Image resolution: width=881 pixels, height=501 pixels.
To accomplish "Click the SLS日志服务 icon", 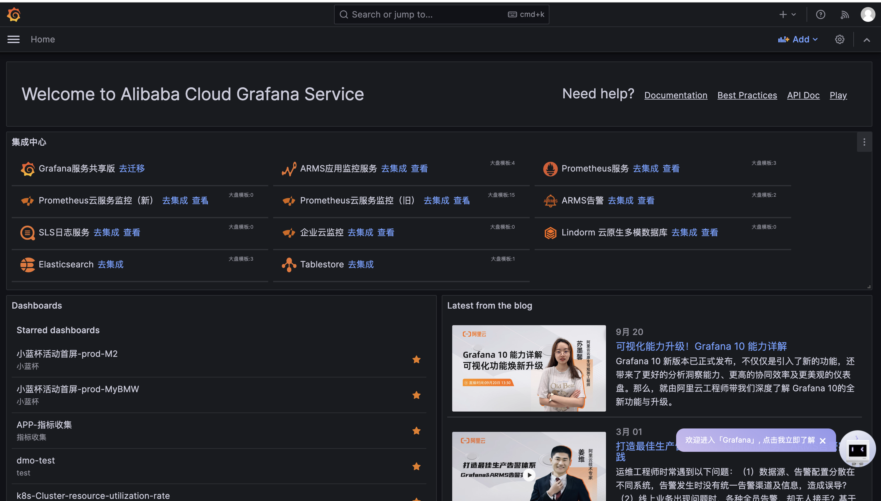I will click(28, 233).
